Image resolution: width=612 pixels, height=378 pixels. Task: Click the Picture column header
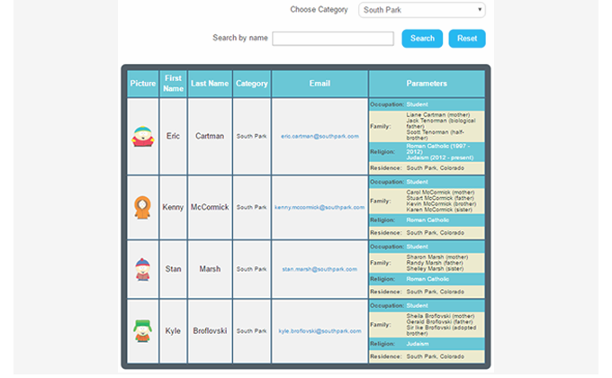(x=143, y=84)
